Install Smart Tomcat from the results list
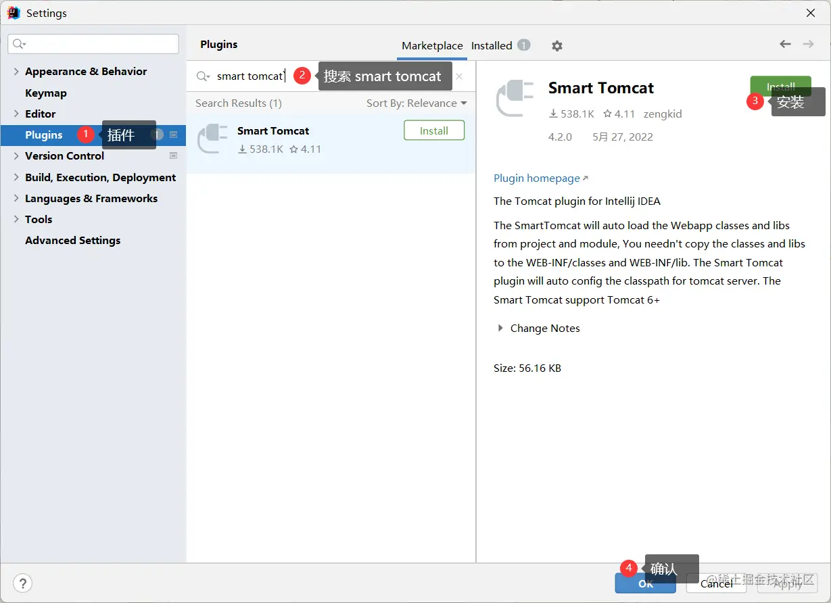The width and height of the screenshot is (831, 603). [x=434, y=130]
